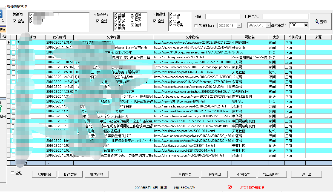Toggle the 负面 sentiment checkbox
The image size is (333, 192).
tap(171, 21)
